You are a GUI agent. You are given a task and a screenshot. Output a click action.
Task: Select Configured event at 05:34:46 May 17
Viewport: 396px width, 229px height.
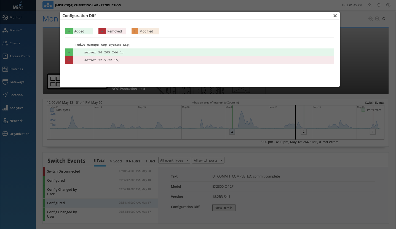[x=100, y=203]
